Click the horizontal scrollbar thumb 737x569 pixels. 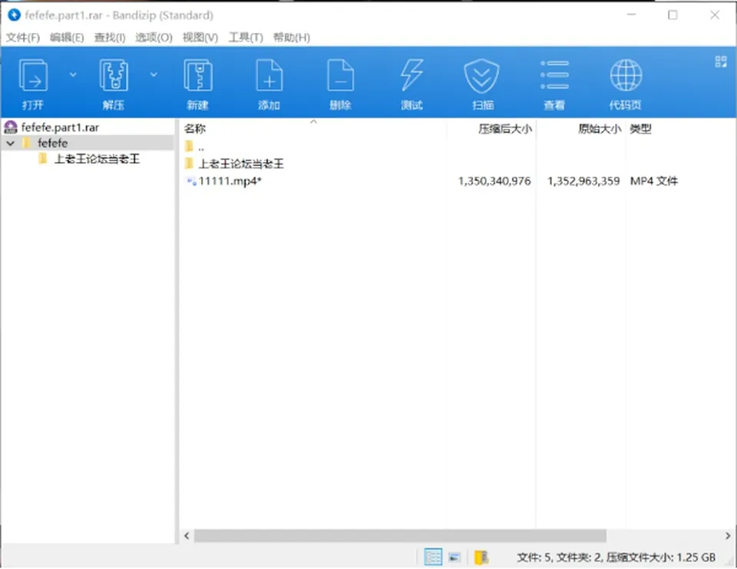pos(400,536)
